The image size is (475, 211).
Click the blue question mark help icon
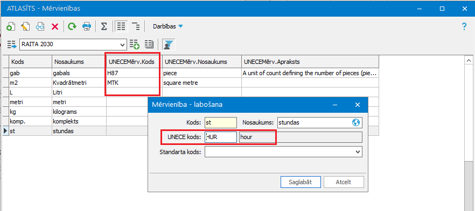coord(464,26)
